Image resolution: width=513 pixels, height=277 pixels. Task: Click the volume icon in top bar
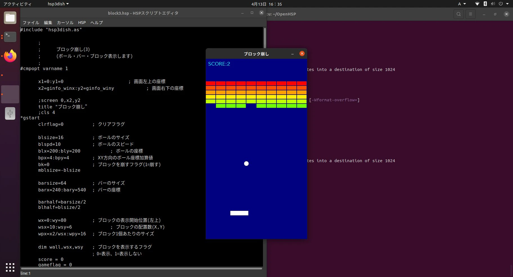[x=493, y=4]
